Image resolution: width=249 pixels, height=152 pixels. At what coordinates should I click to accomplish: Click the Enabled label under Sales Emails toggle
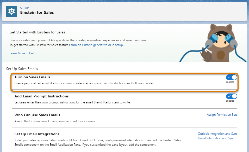click(x=230, y=82)
